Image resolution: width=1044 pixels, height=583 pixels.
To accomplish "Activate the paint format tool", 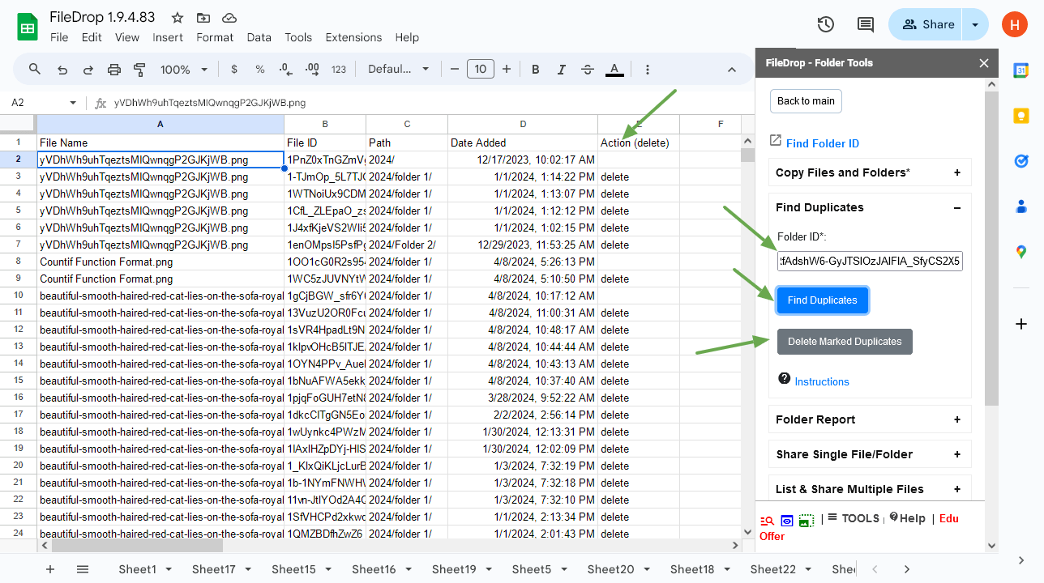I will click(x=139, y=70).
